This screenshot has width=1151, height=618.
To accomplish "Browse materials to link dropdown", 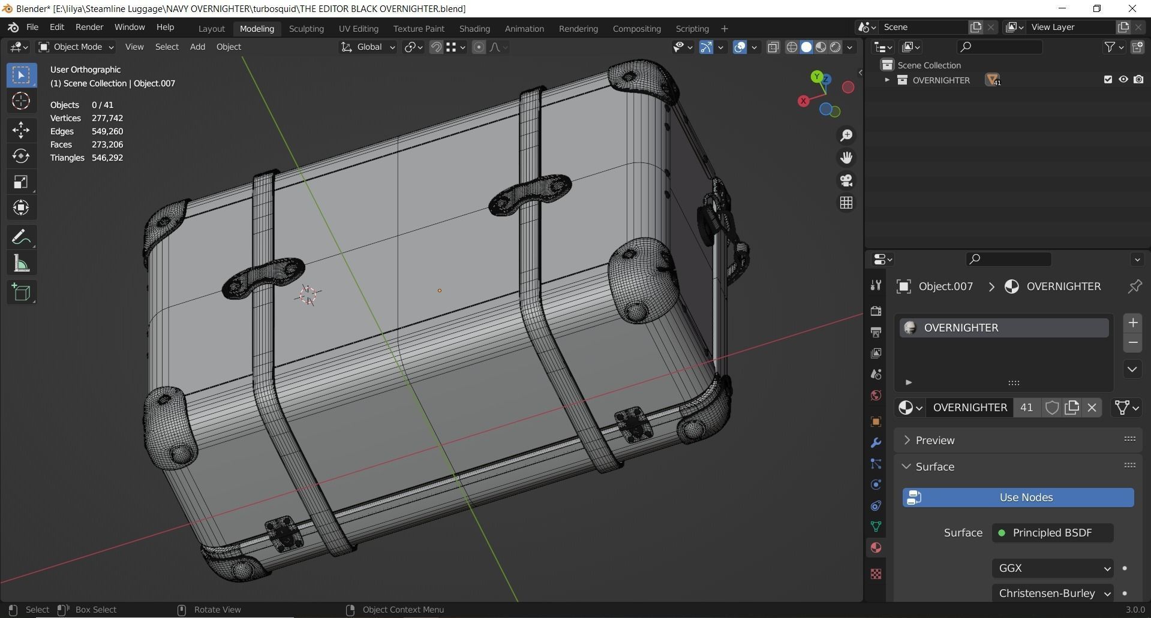I will [910, 408].
